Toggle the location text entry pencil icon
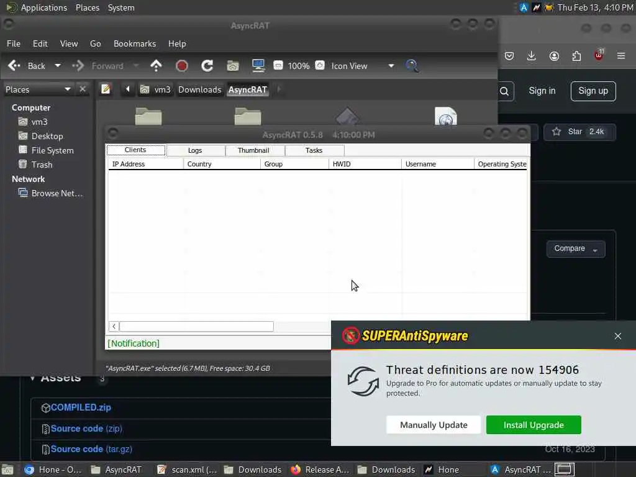The height and width of the screenshot is (477, 636). click(106, 89)
